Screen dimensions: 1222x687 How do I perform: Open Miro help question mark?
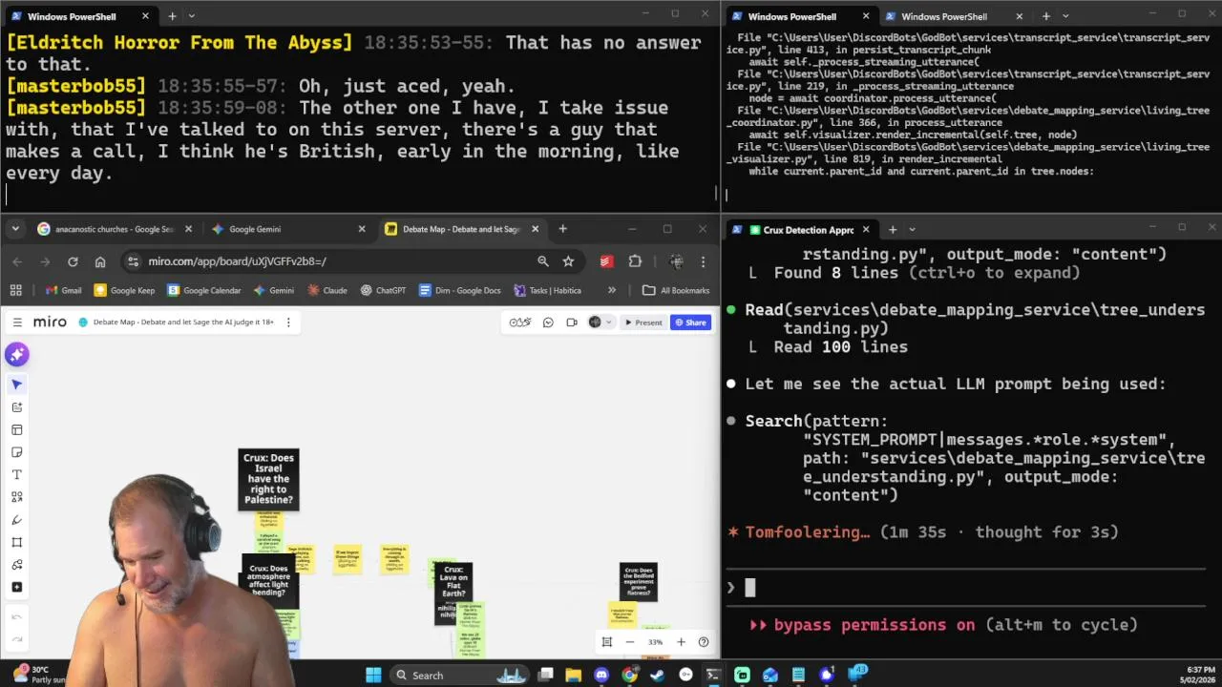pyautogui.click(x=704, y=642)
